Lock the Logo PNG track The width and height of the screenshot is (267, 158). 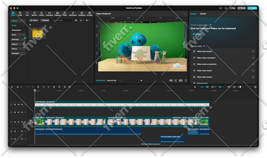15,104
